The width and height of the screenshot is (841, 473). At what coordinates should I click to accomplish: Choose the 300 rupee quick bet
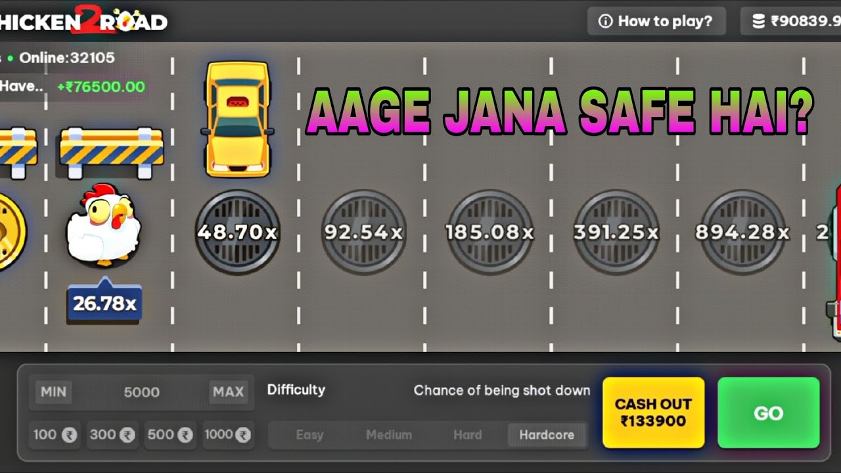(112, 435)
